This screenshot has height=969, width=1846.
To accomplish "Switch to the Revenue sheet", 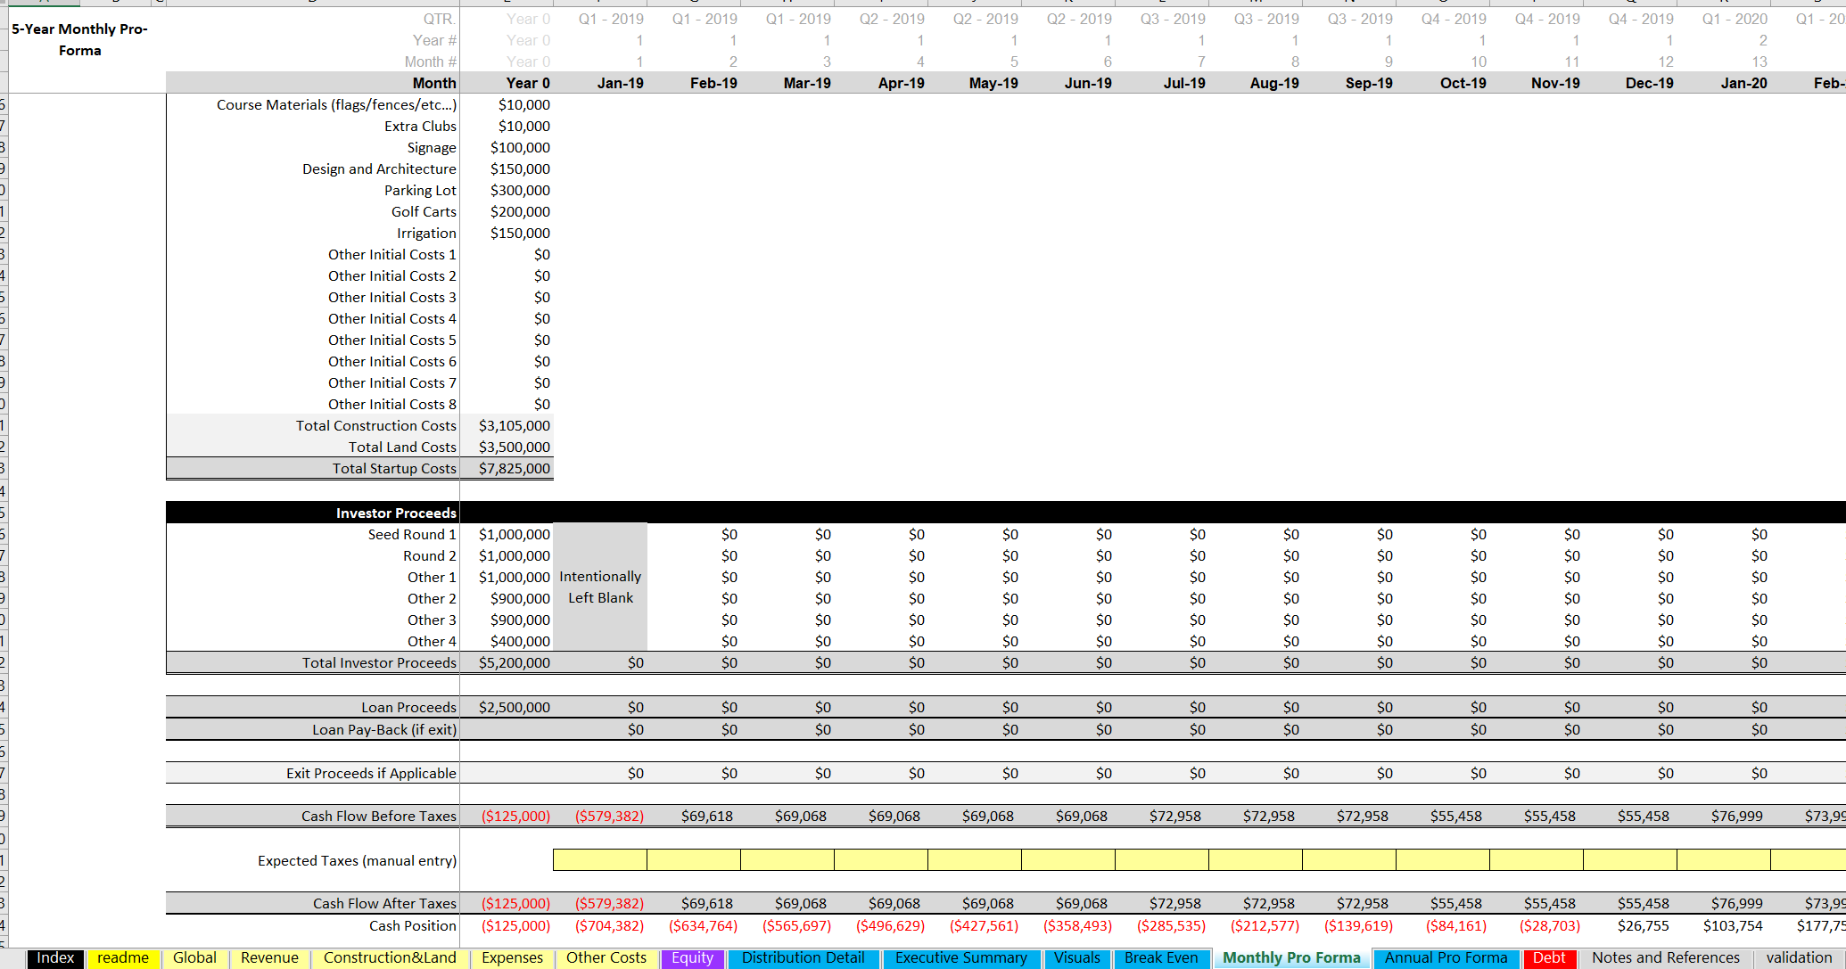I will 268,957.
